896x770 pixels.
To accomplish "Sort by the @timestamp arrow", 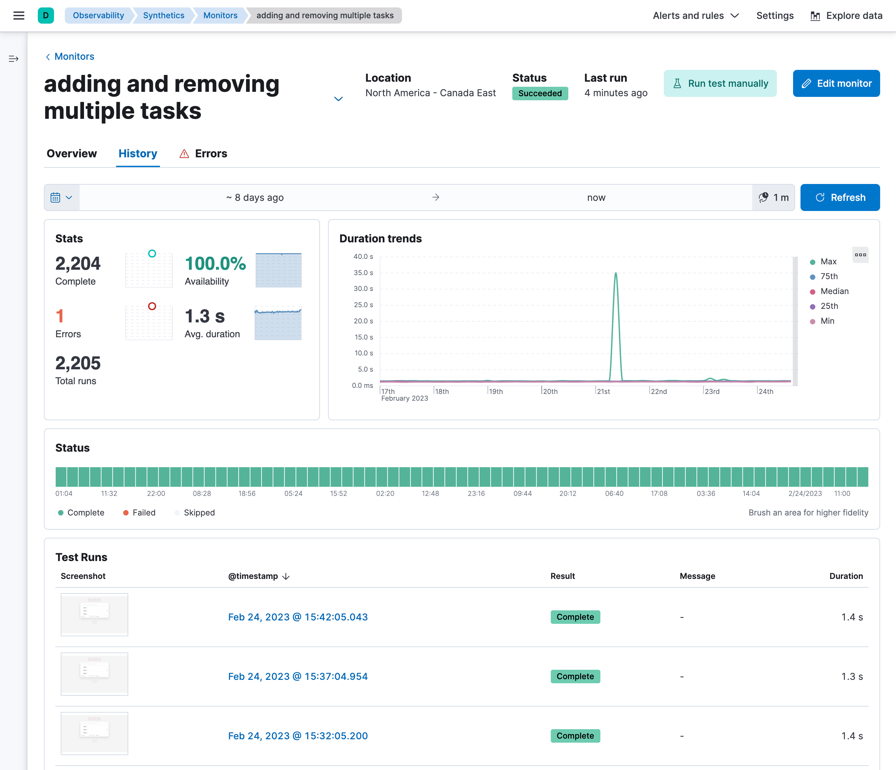I will coord(286,576).
